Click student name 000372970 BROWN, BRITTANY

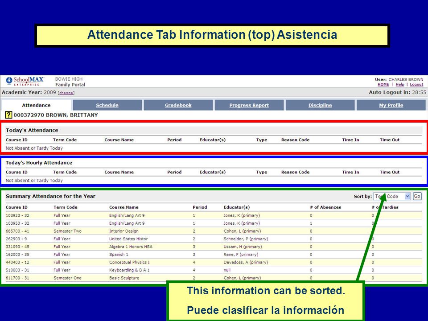56,115
